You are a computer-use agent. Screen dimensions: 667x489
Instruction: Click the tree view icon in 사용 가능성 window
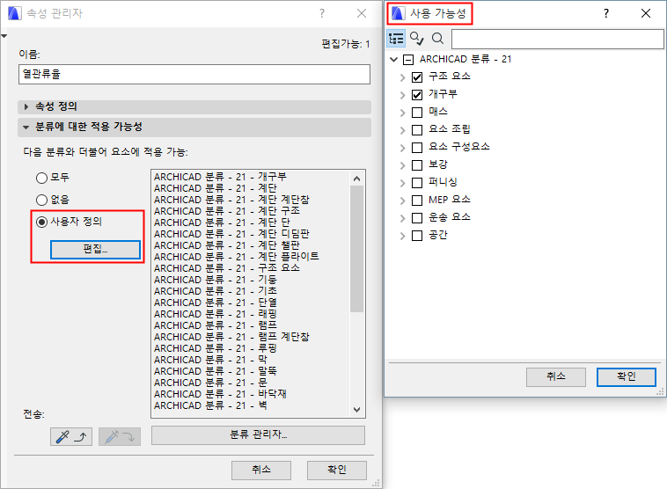click(396, 39)
